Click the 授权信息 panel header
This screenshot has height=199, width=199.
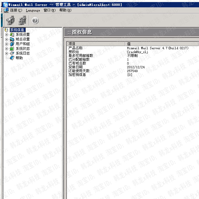coord(131,32)
